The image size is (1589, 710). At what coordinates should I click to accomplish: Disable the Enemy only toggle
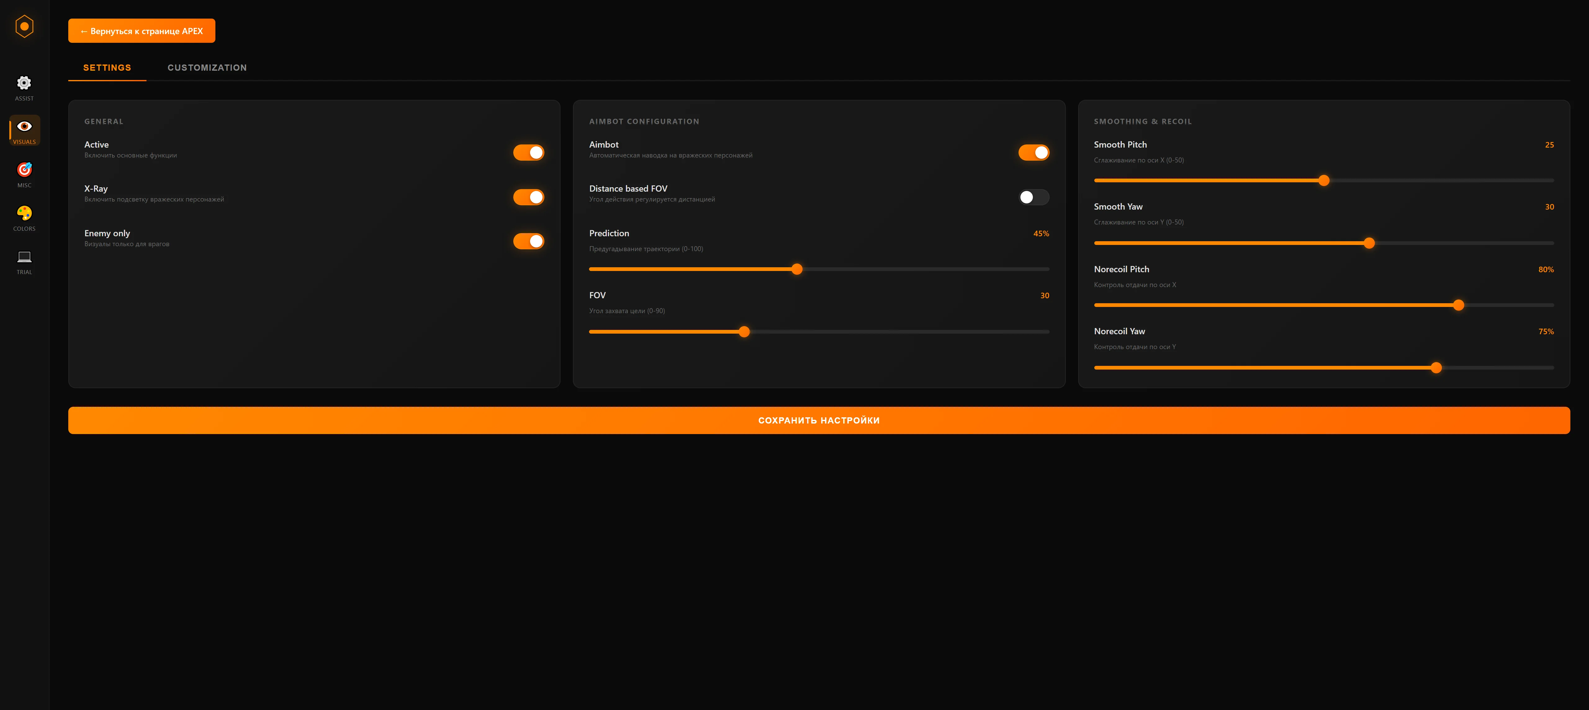[x=528, y=241]
